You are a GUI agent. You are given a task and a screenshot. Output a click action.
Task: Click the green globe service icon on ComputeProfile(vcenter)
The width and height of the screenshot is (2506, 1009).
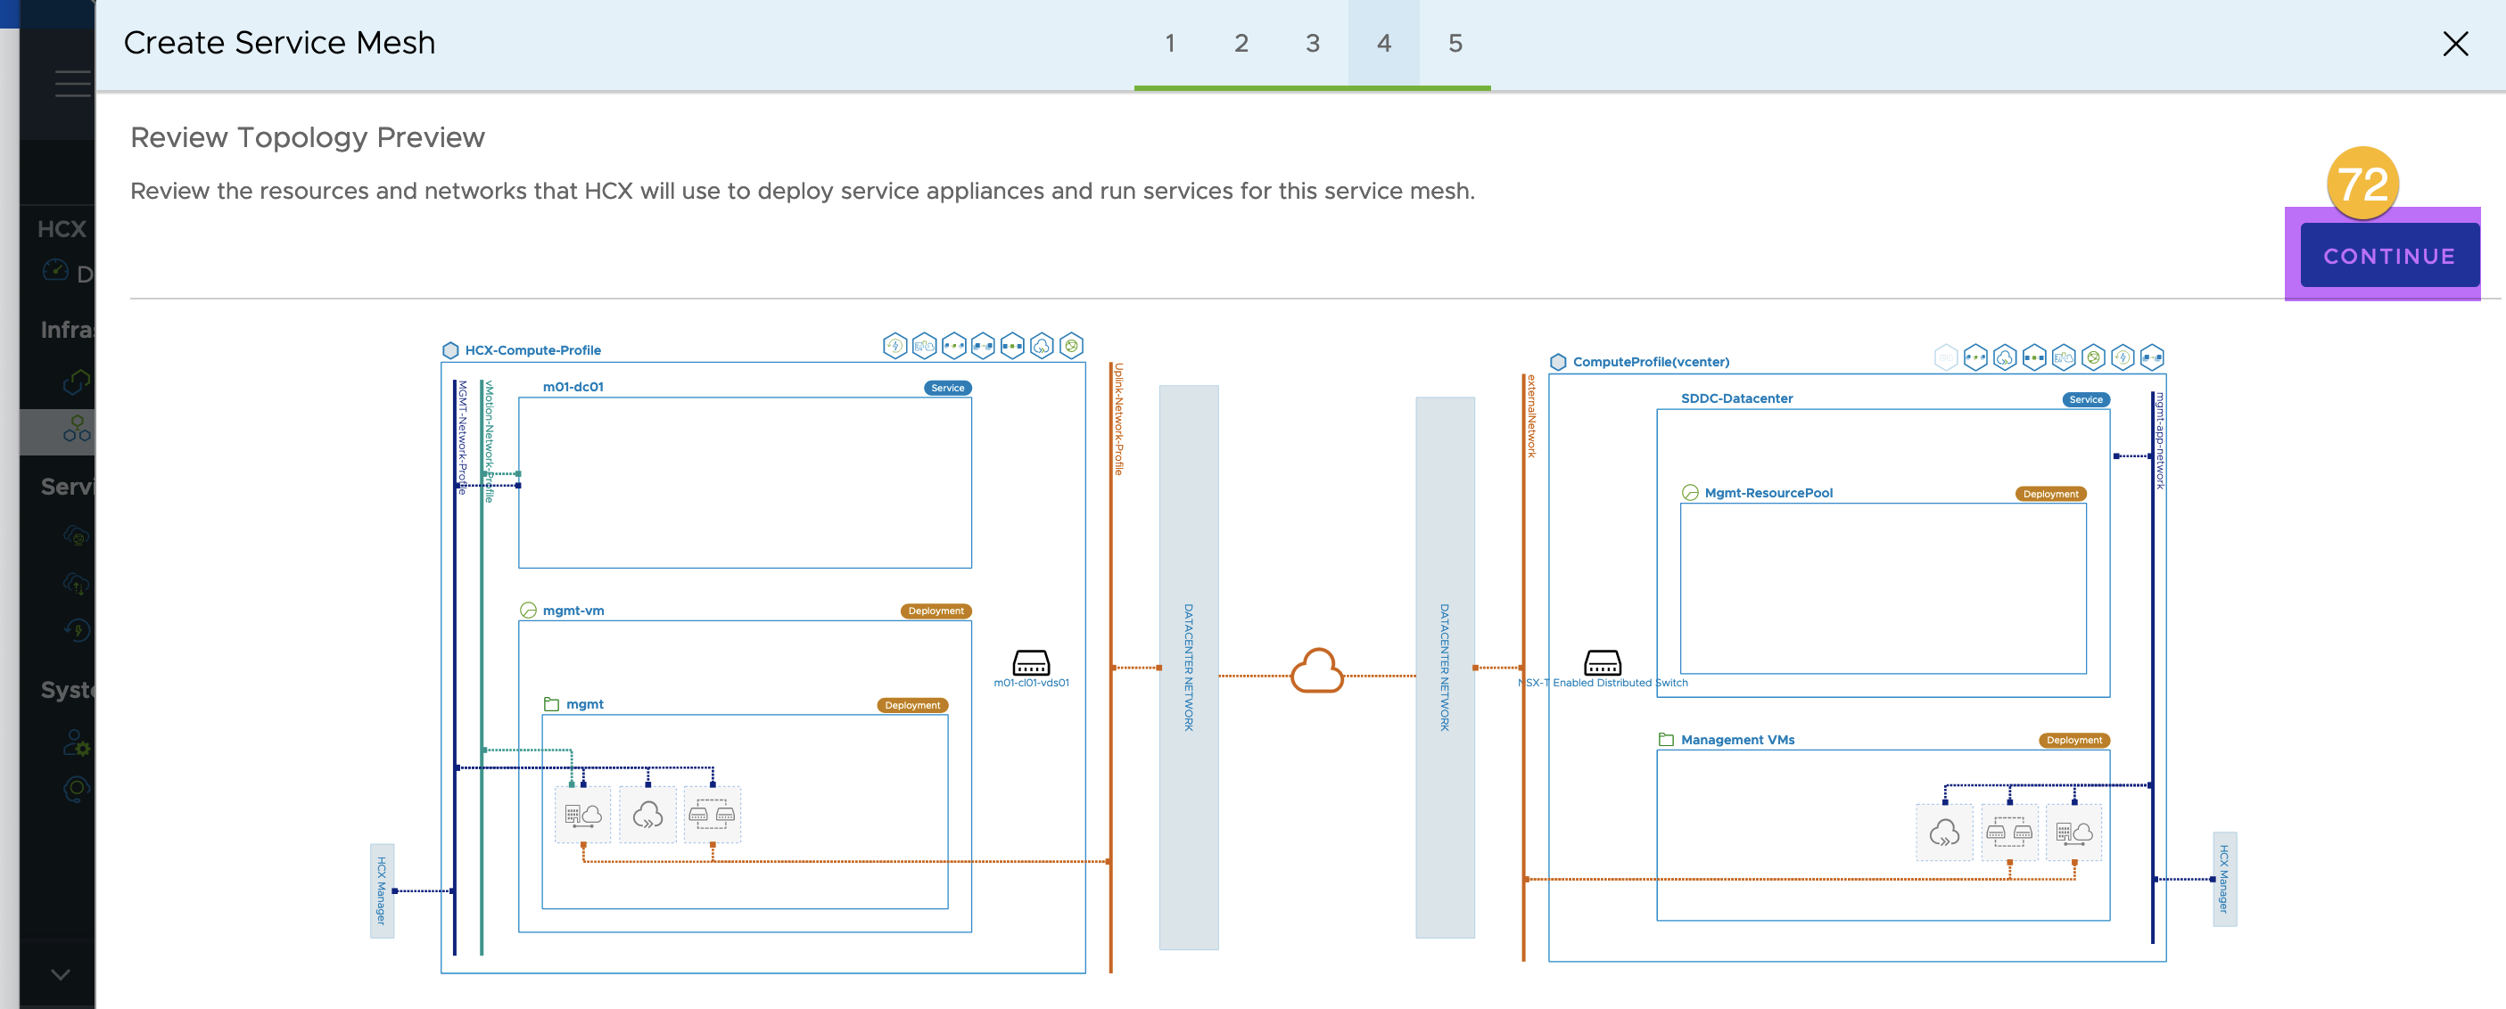point(2093,357)
